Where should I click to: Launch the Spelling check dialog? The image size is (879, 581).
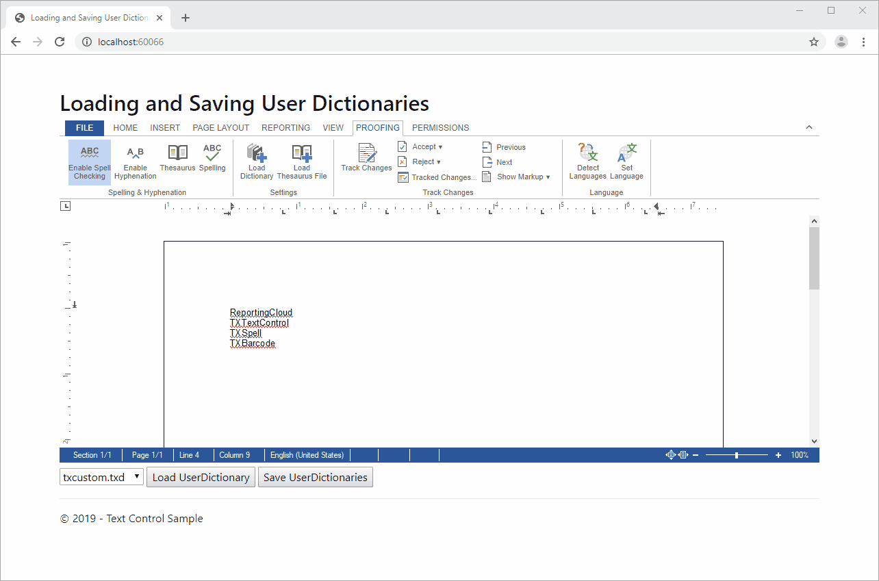(212, 158)
